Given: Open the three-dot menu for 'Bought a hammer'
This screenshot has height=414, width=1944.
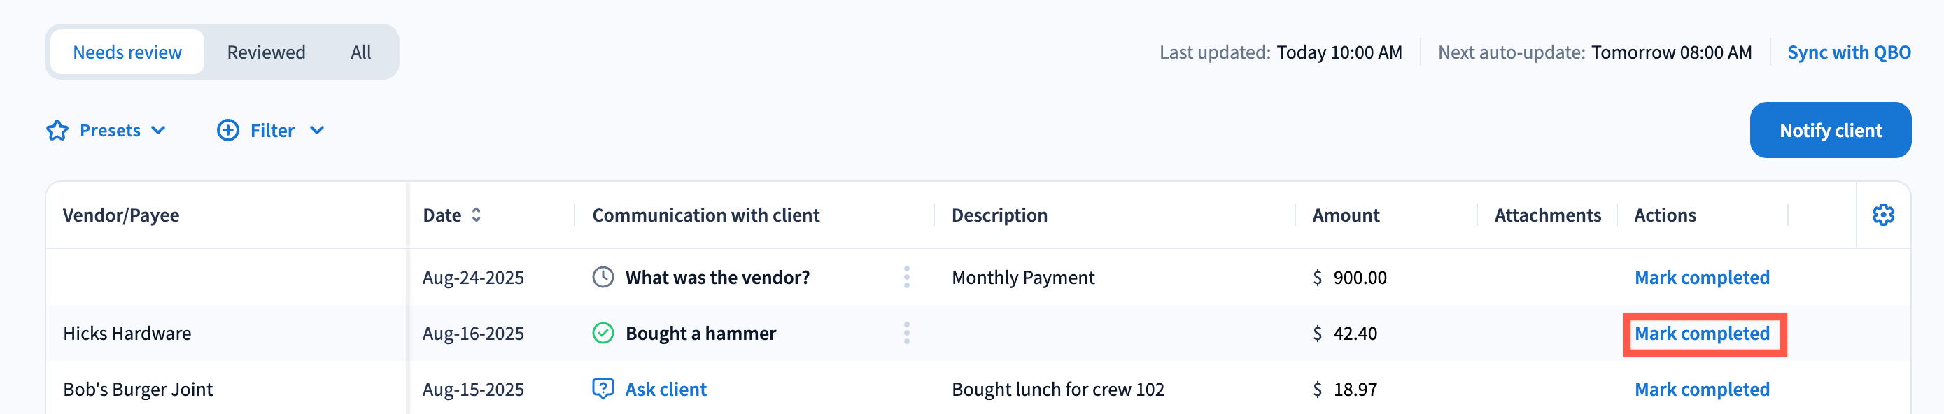Looking at the screenshot, I should pyautogui.click(x=906, y=334).
